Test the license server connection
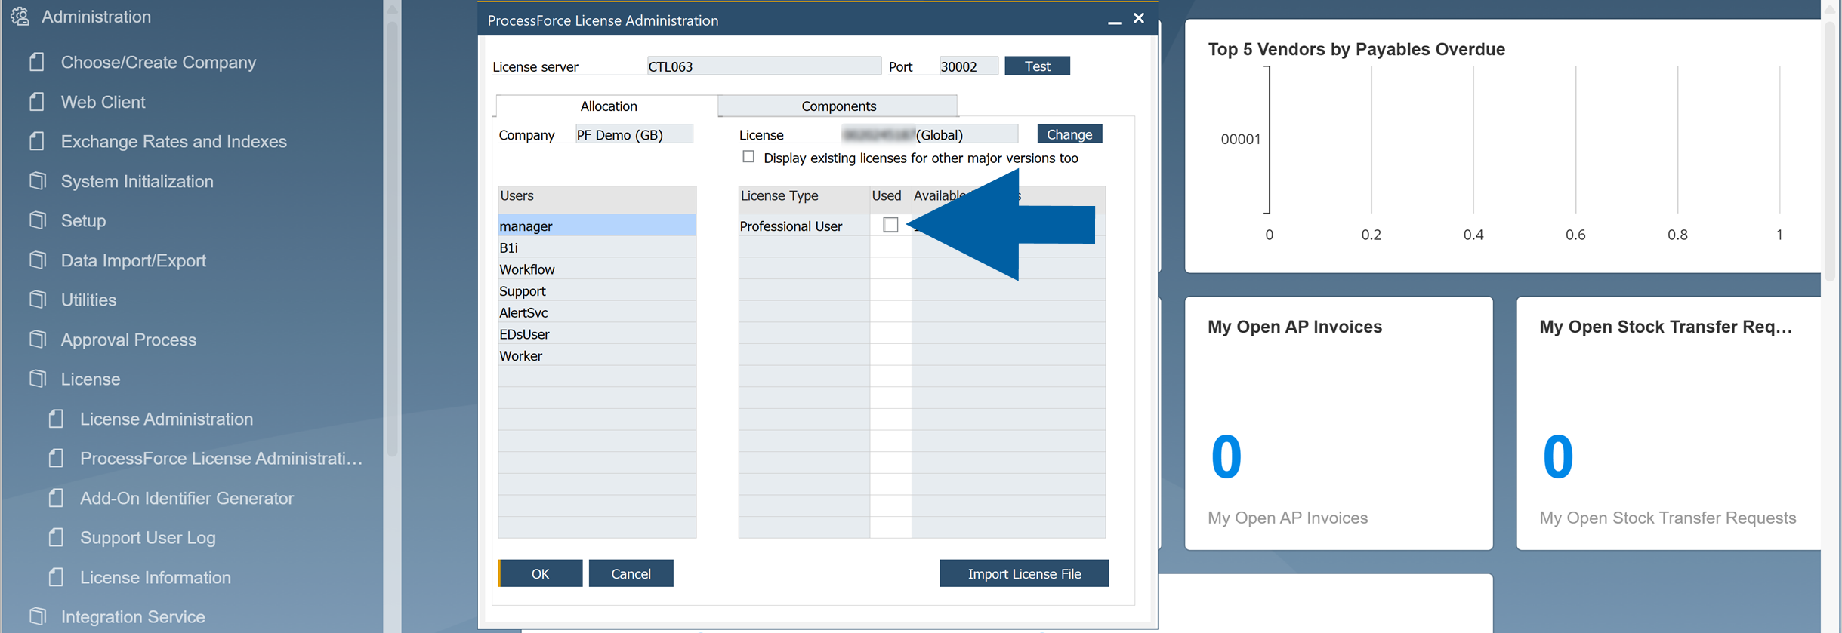Screen dimensions: 1842x633 coord(1037,66)
